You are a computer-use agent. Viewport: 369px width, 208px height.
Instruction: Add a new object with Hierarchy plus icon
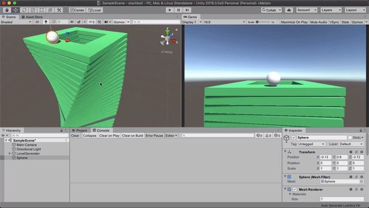tap(3, 135)
